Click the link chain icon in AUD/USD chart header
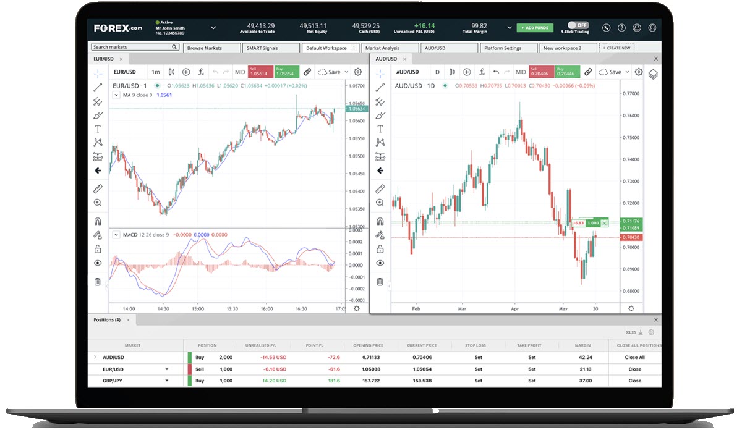The image size is (742, 430). [x=588, y=72]
